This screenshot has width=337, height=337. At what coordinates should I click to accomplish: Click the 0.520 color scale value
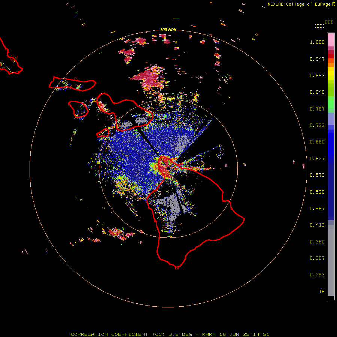317,192
